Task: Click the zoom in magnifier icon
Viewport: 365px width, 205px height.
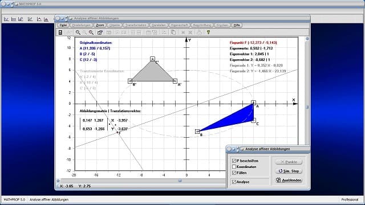Action: pyautogui.click(x=91, y=32)
